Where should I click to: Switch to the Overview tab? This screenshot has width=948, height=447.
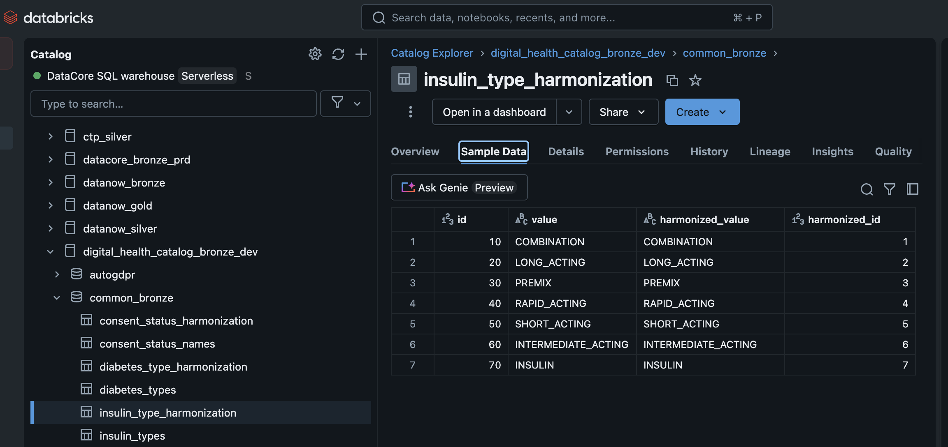pos(415,152)
